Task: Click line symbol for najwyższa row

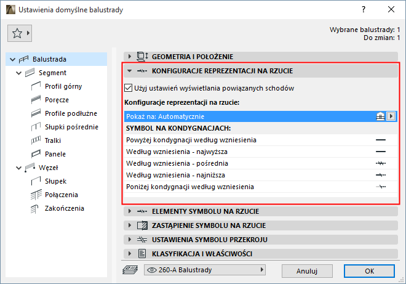Action: point(381,152)
